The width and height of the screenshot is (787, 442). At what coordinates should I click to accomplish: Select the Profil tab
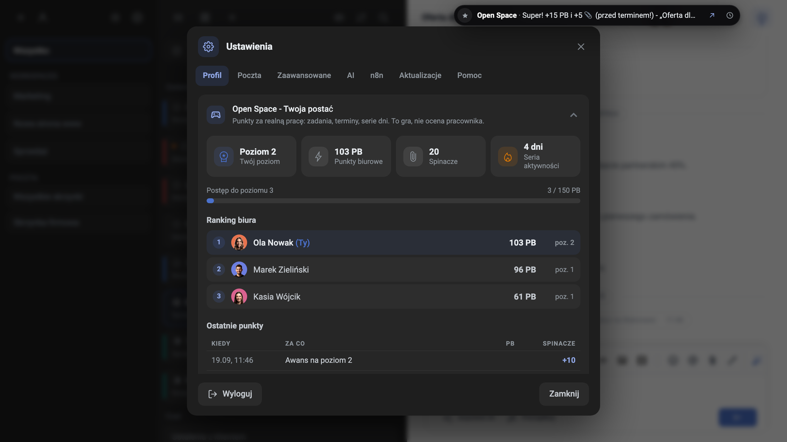(x=212, y=76)
